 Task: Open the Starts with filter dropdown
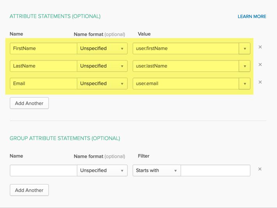coord(156,171)
